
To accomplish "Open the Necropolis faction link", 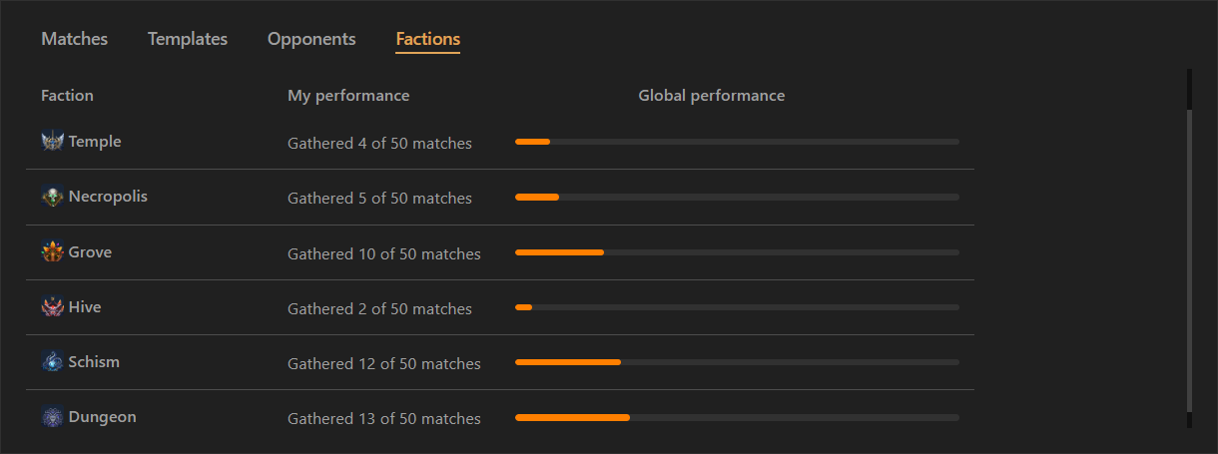I will click(108, 197).
